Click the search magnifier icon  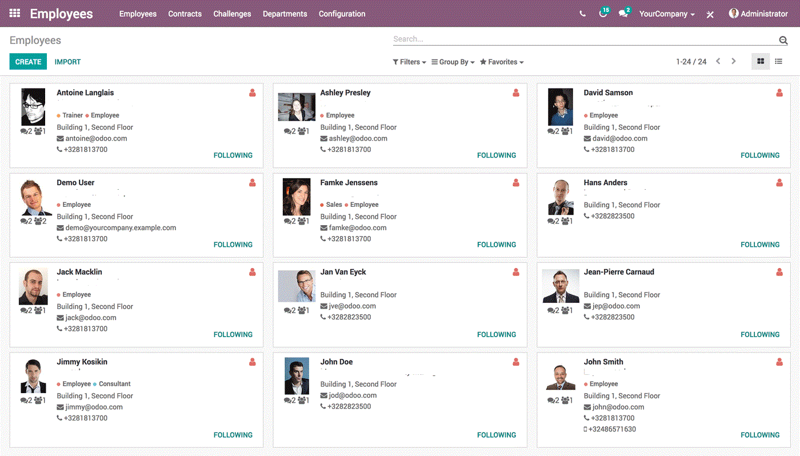pos(783,40)
